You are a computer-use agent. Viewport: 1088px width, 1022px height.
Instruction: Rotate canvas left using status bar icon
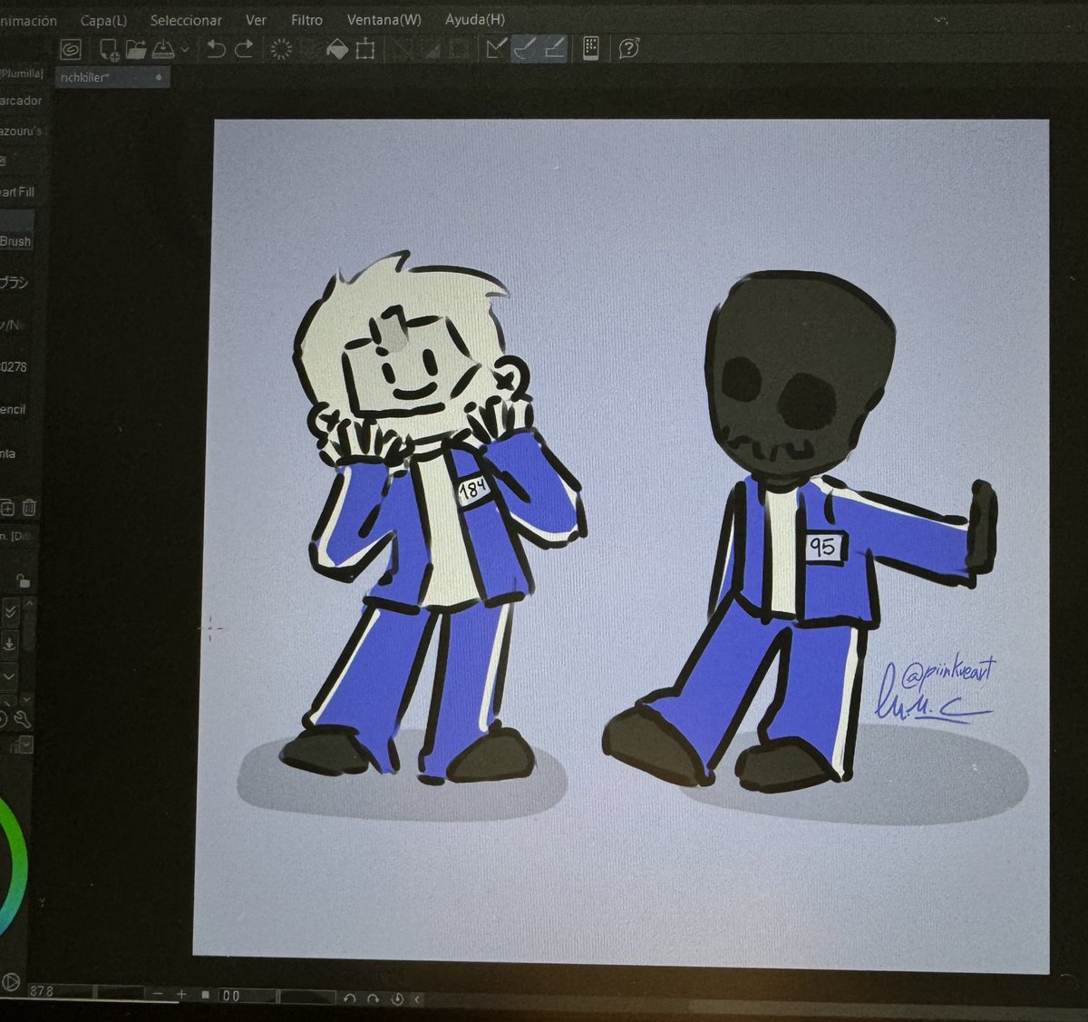tap(350, 998)
